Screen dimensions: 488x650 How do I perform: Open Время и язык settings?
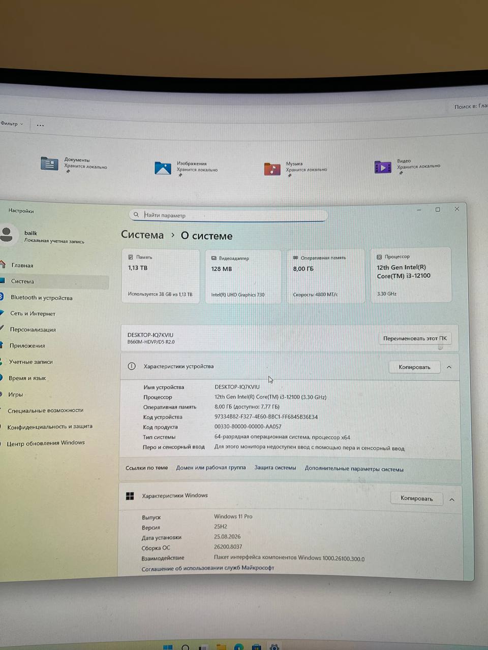27,378
